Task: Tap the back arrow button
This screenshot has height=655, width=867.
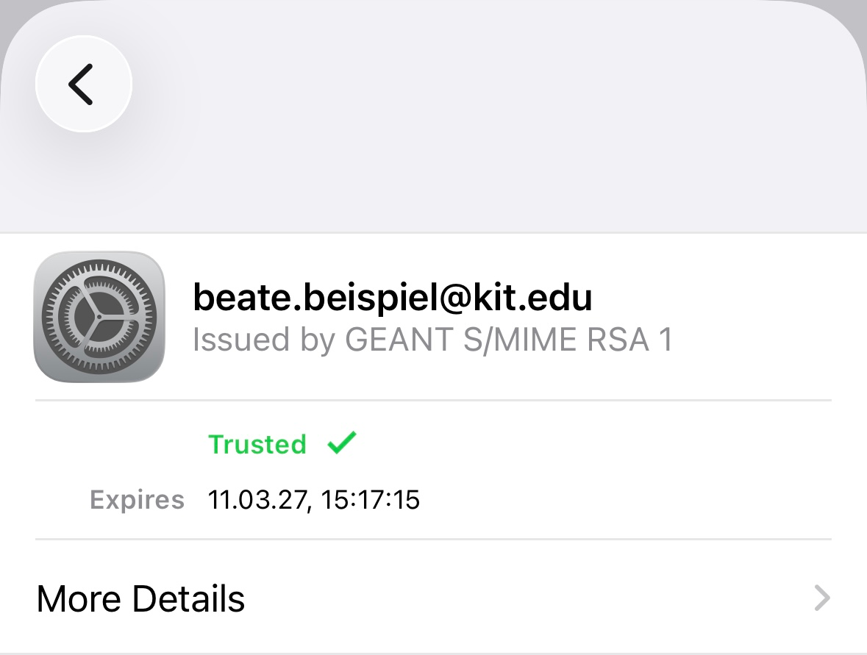Action: click(82, 84)
